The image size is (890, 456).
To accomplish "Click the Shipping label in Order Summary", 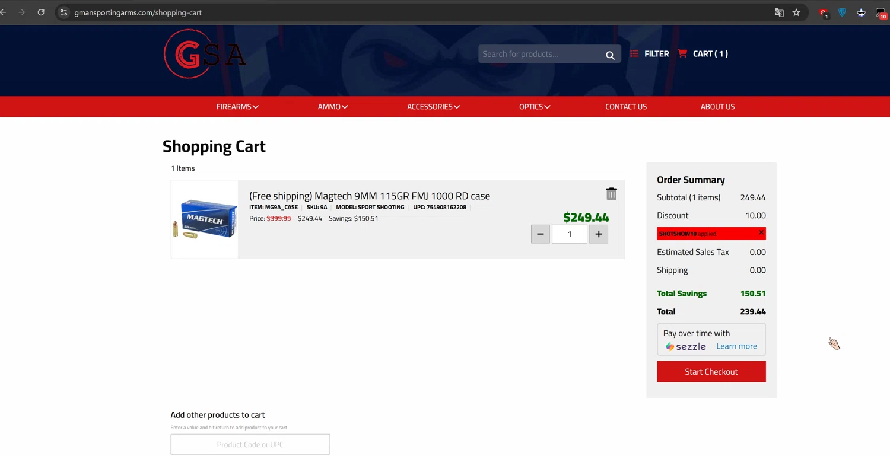I will pos(672,270).
